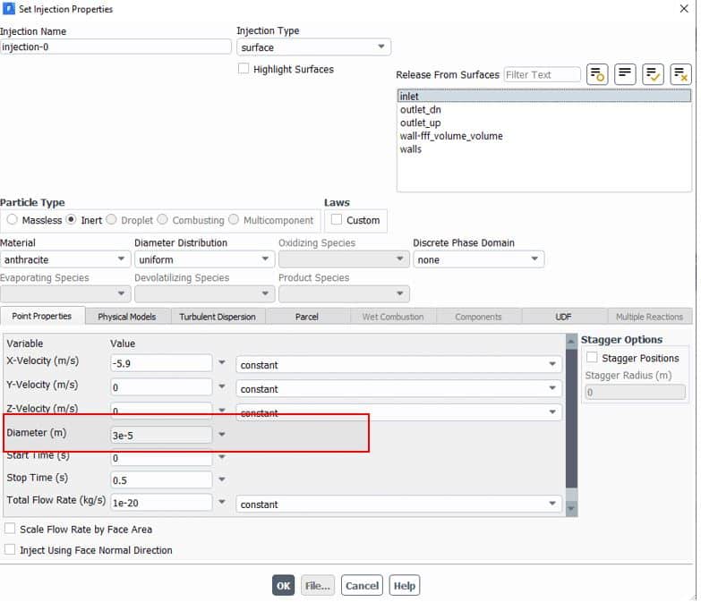The image size is (701, 602).
Task: Toggle Inject Using Face Normal Direction
Action: [11, 550]
